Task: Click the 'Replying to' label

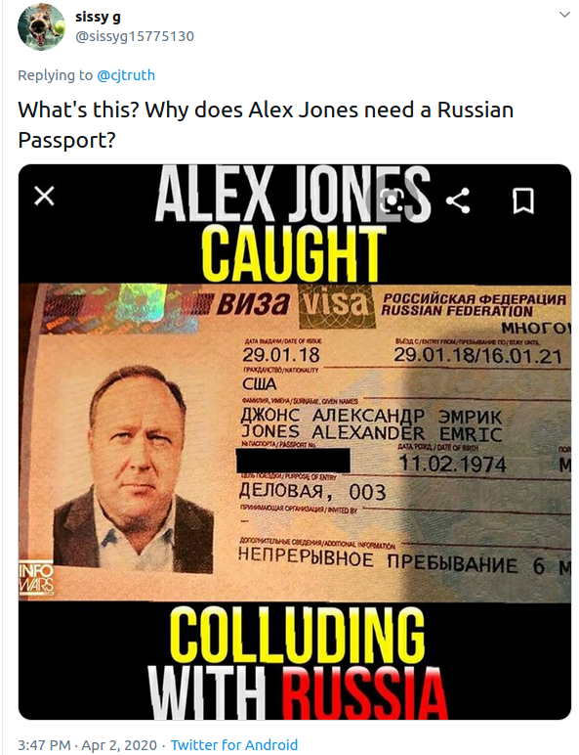Action: pyautogui.click(x=56, y=75)
